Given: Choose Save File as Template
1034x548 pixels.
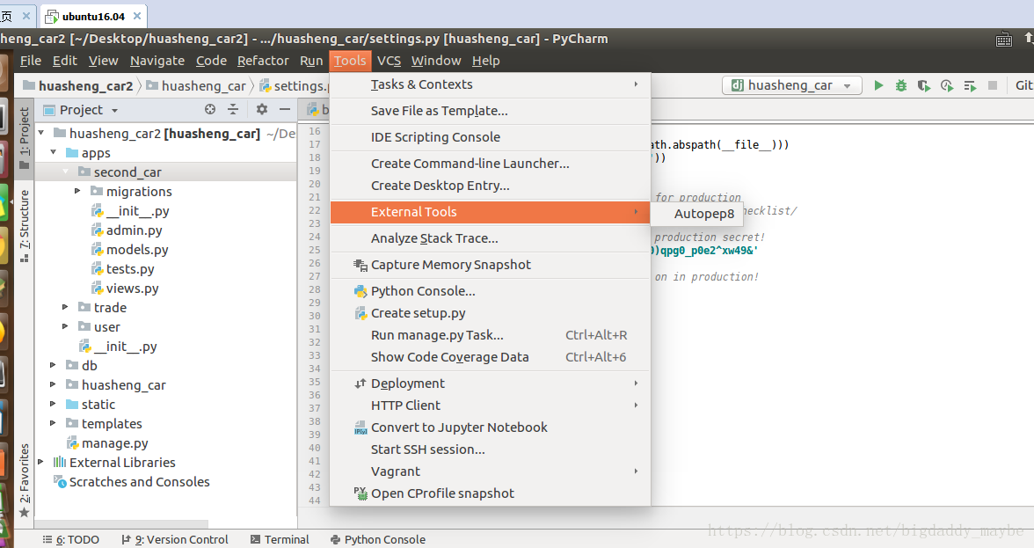Looking at the screenshot, I should click(x=490, y=111).
